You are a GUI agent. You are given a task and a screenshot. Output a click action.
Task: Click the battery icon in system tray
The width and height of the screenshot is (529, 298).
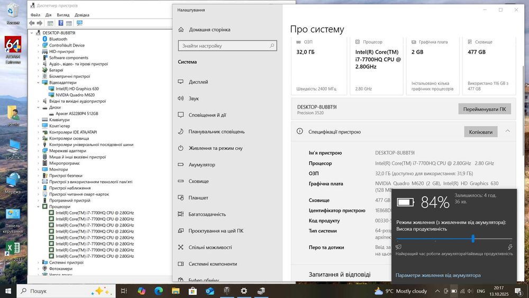tap(454, 291)
